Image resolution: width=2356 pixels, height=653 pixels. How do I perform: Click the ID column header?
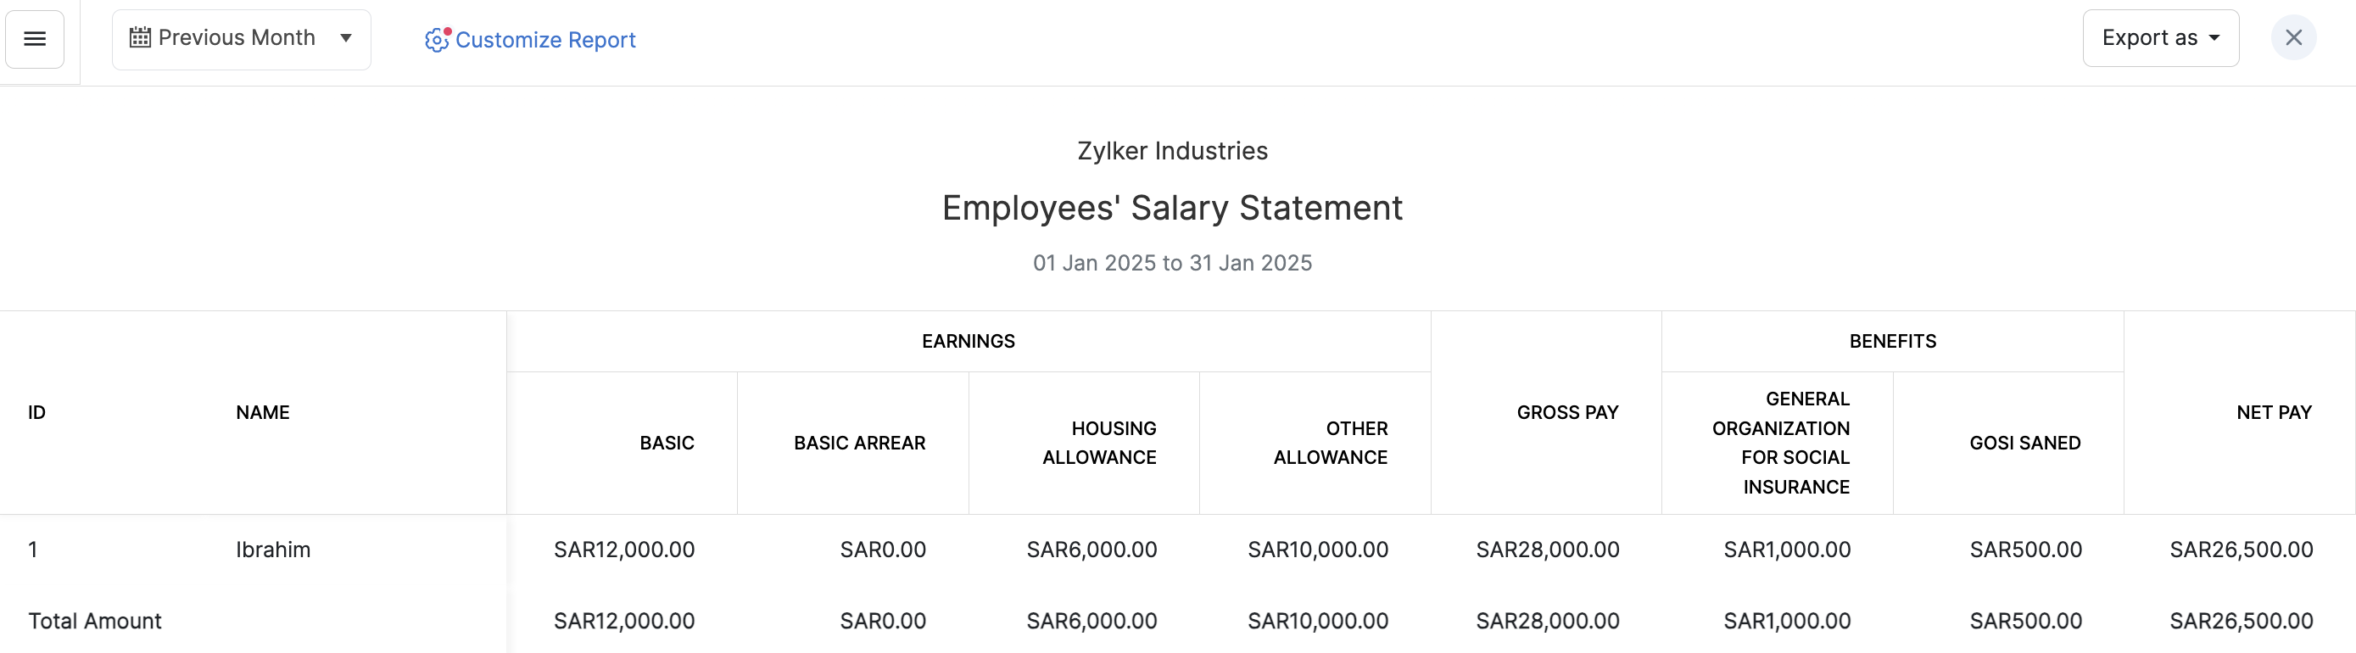coord(36,412)
